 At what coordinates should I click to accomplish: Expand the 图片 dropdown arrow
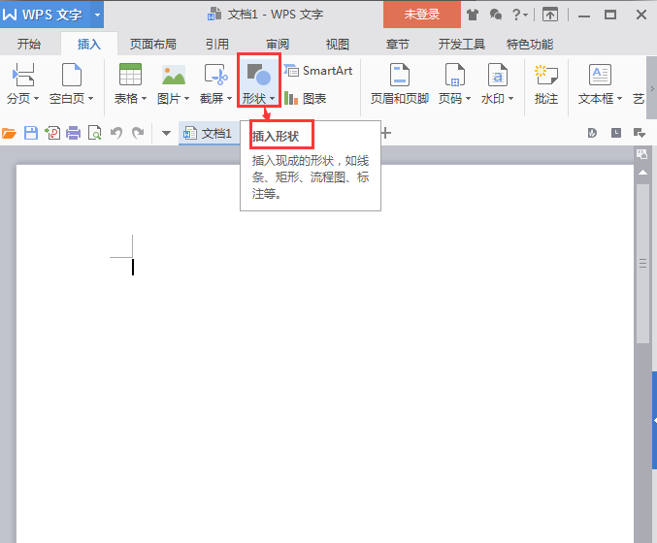coord(187,99)
